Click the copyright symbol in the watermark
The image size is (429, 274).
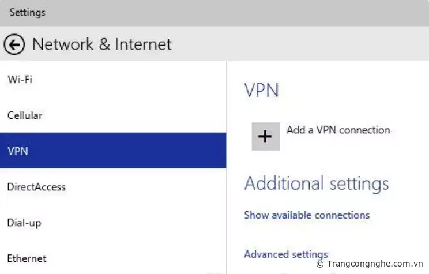[320, 264]
